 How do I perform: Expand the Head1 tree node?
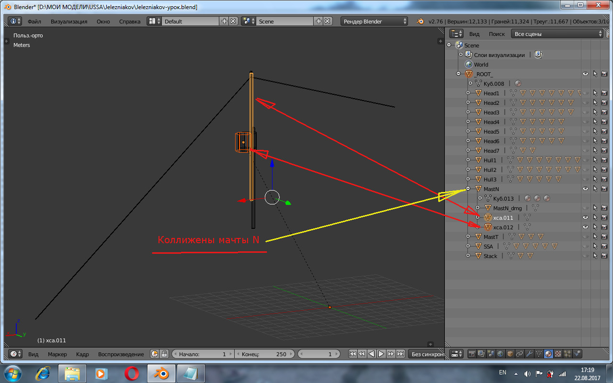point(468,93)
